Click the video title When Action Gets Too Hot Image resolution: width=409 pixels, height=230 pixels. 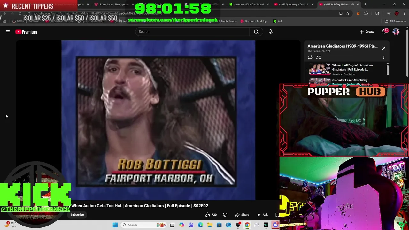click(x=140, y=206)
